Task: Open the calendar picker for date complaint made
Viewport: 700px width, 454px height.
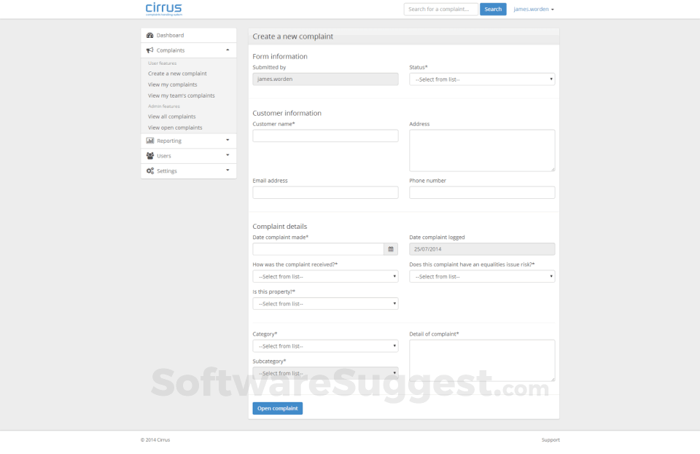Action: [391, 248]
